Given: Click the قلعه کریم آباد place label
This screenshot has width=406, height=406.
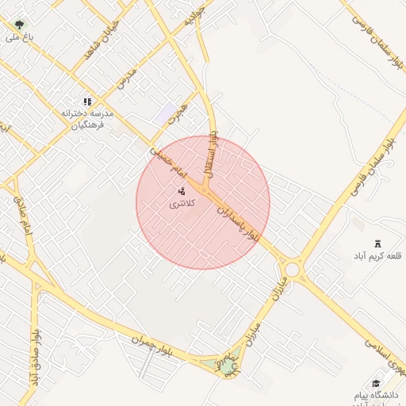Looking at the screenshot, I should pos(377,256).
